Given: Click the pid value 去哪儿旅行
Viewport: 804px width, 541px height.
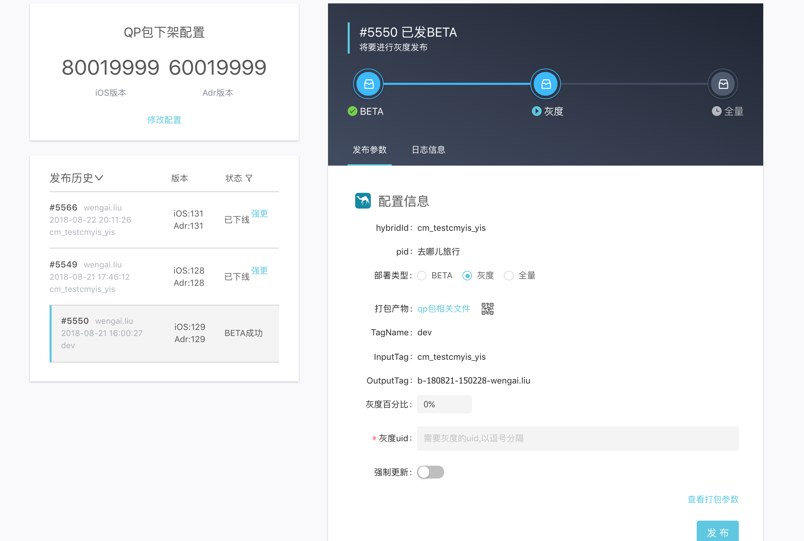Looking at the screenshot, I should pos(439,251).
